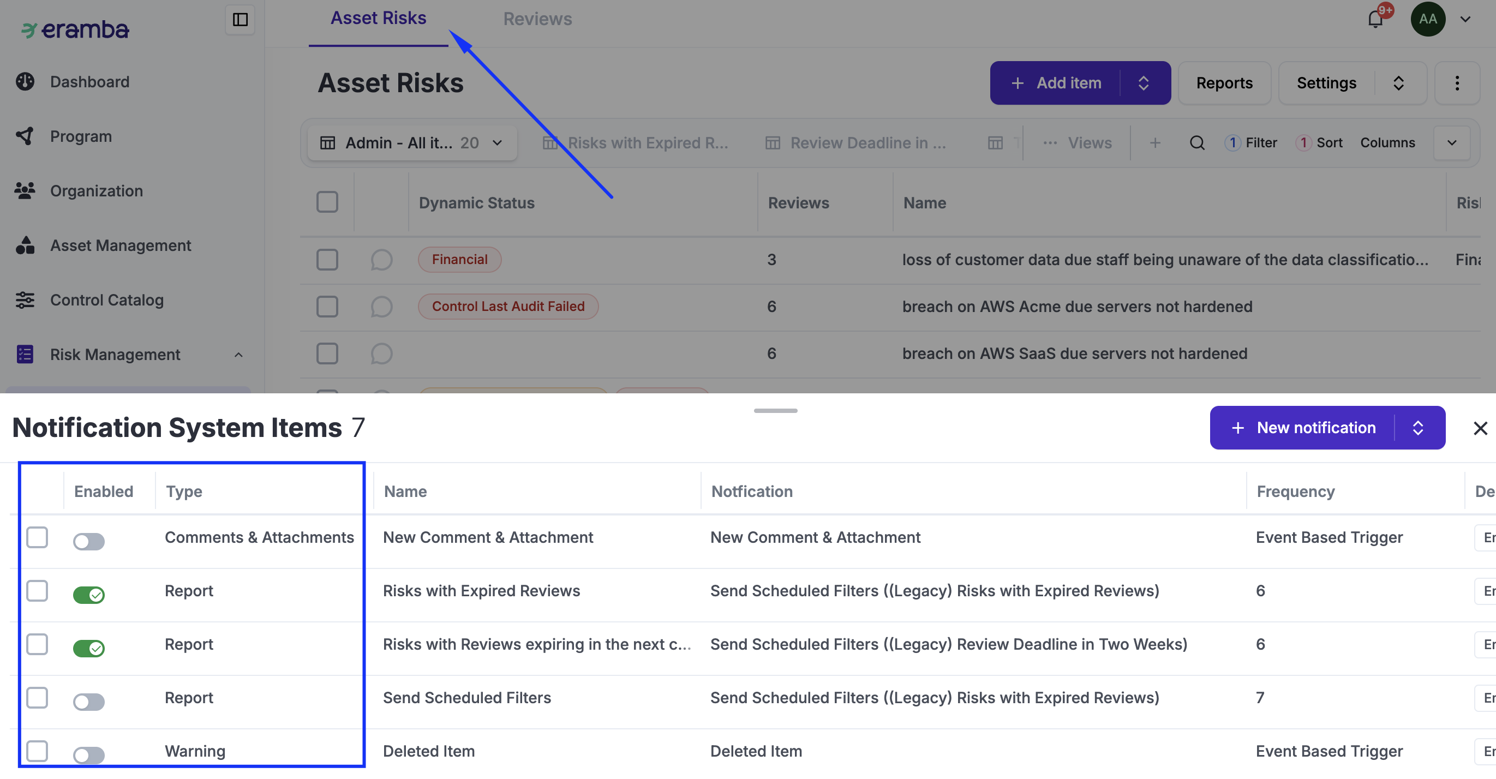Click the comment bubble on Financial row
Screen dimensions: 1496x779
381,260
